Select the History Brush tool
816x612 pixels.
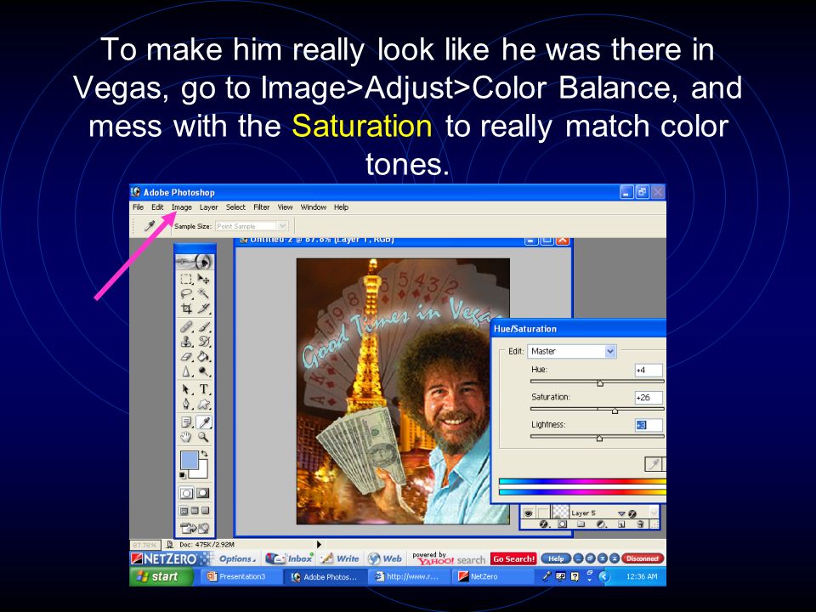click(x=204, y=342)
